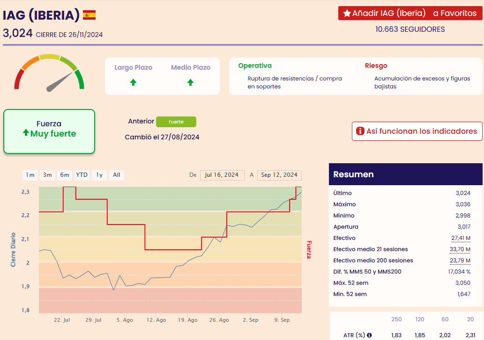Select the 1m chart range

pyautogui.click(x=30, y=175)
